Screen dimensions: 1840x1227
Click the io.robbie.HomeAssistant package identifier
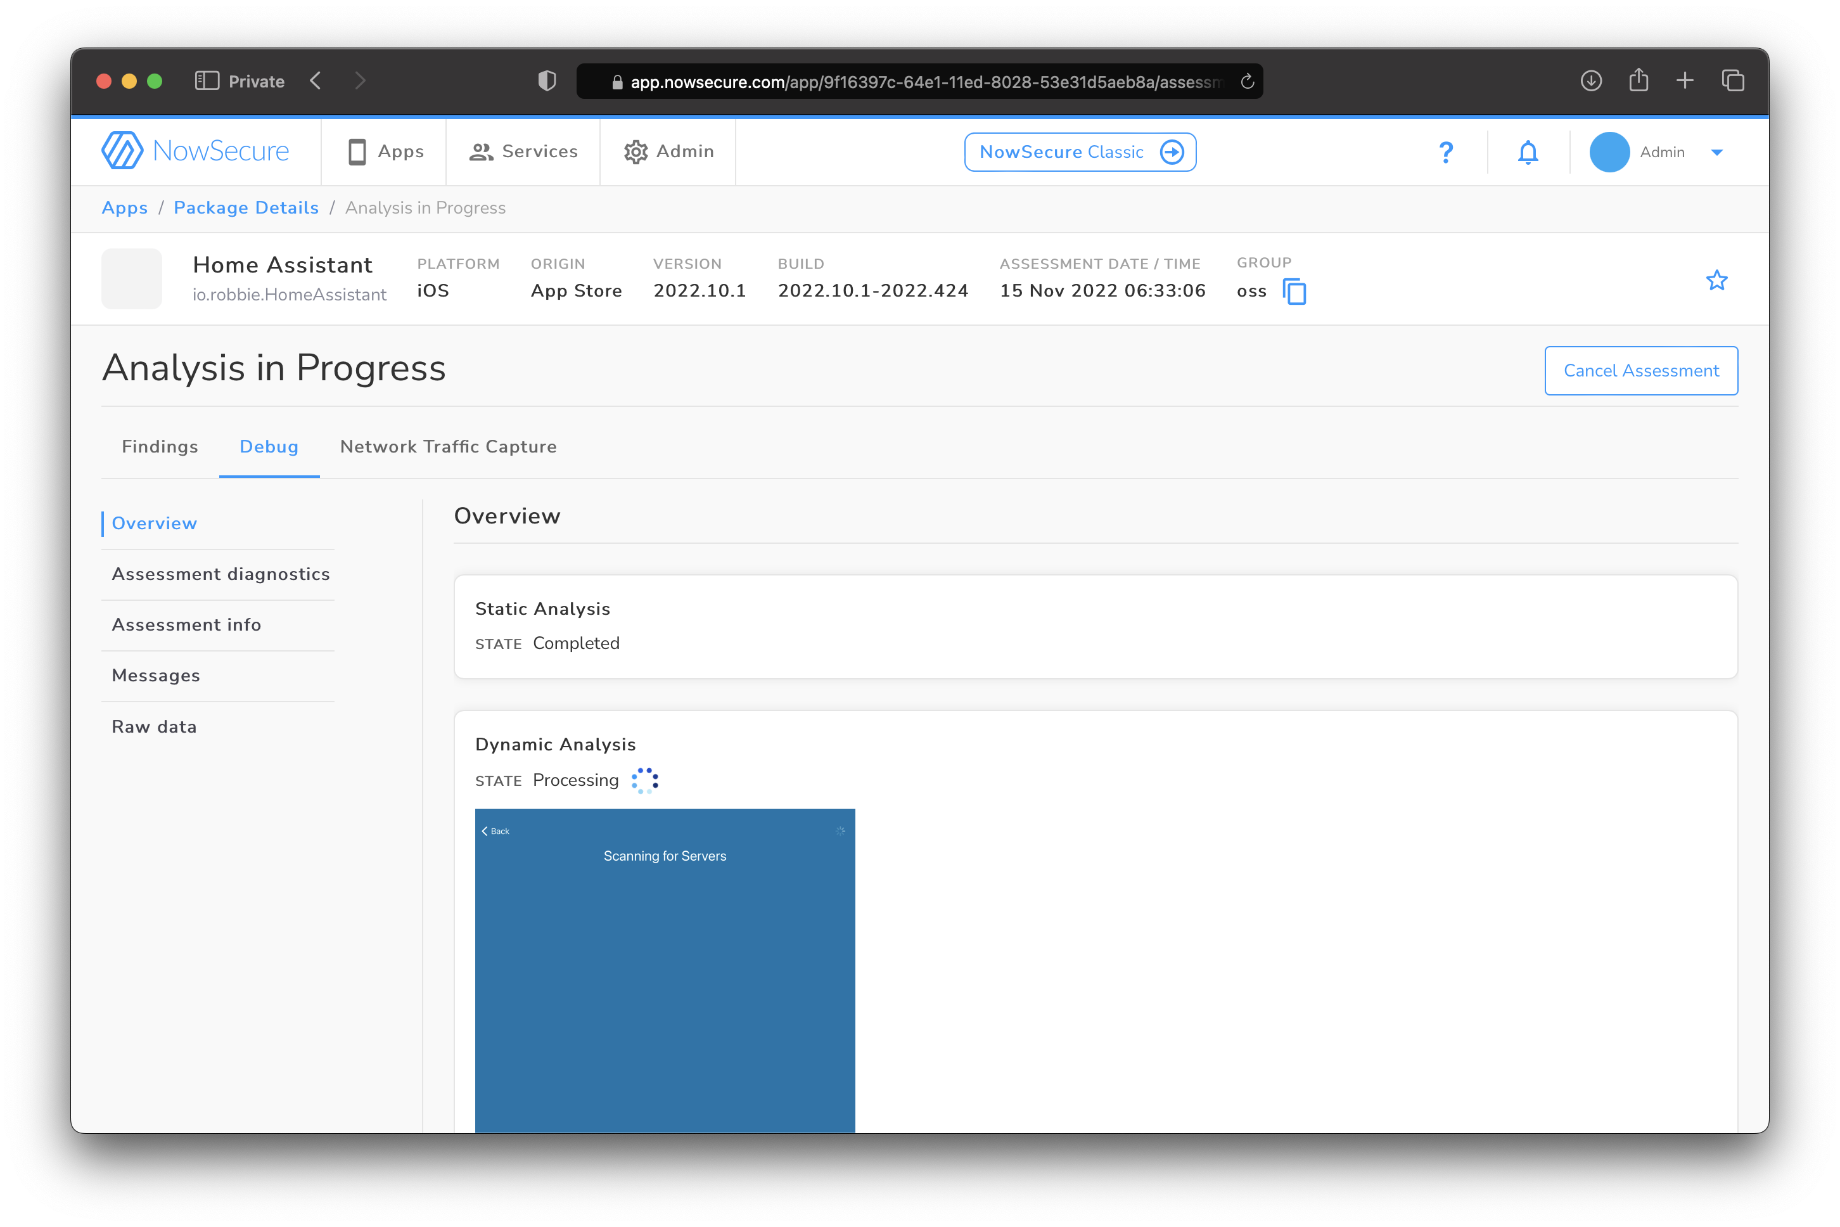(x=290, y=294)
